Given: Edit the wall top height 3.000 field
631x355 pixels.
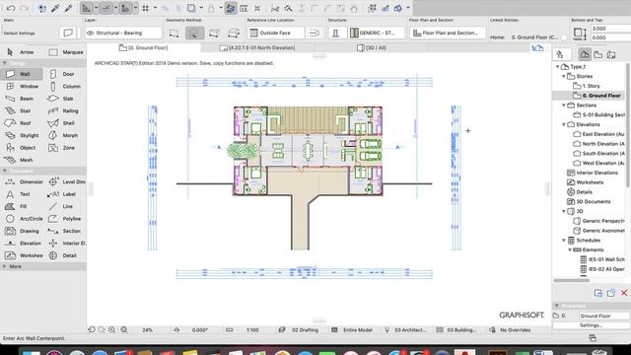Looking at the screenshot, I should [611, 29].
